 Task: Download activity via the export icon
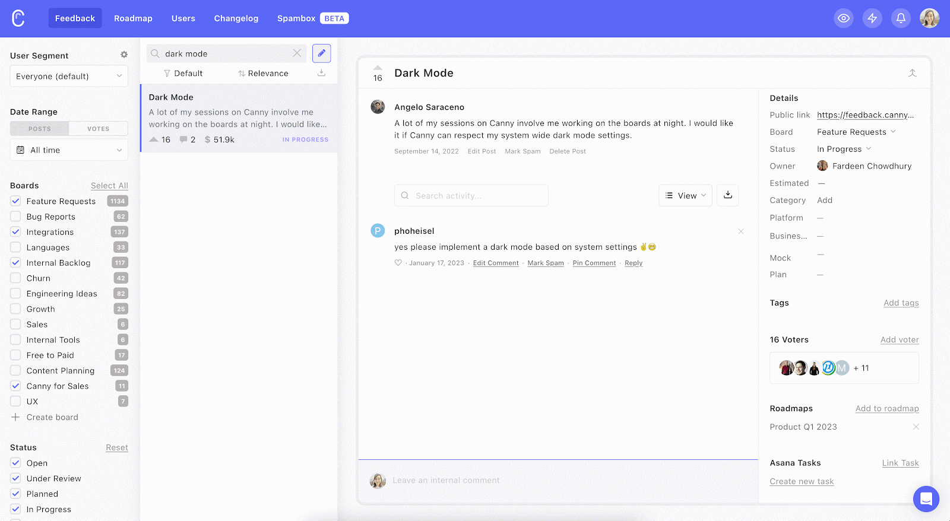point(728,195)
